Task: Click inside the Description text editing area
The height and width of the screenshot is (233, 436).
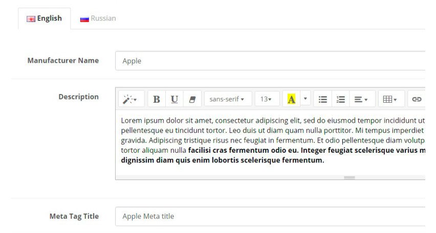Action: (x=270, y=142)
